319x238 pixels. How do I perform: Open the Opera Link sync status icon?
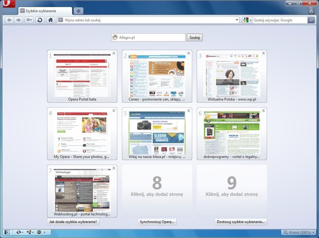(x=19, y=232)
